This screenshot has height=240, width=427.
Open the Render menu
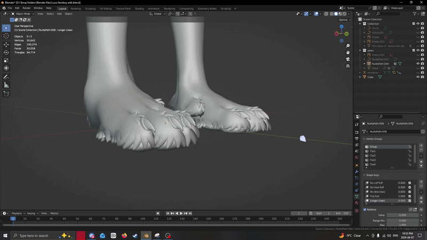pyautogui.click(x=26, y=8)
